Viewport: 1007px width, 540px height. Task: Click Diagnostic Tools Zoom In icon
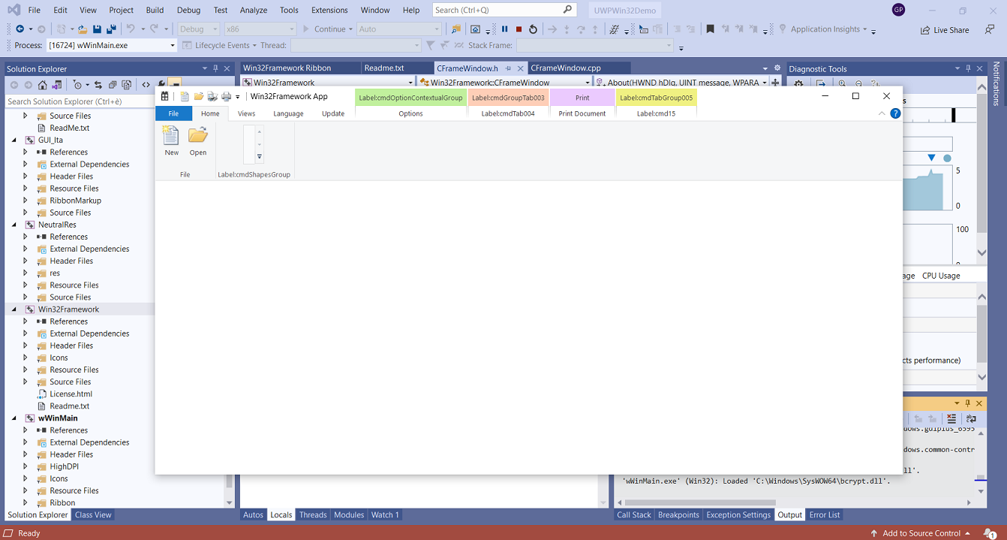pyautogui.click(x=842, y=85)
